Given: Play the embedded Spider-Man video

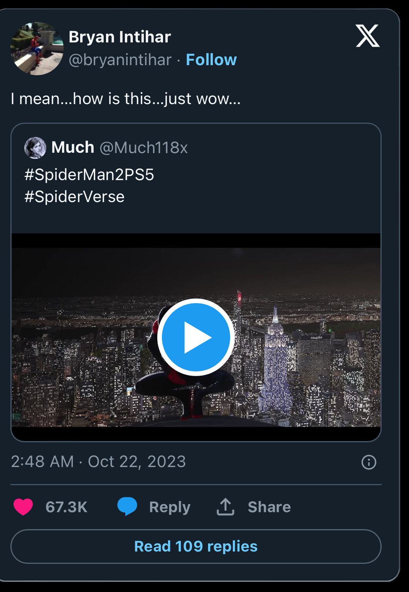Looking at the screenshot, I should 196,337.
